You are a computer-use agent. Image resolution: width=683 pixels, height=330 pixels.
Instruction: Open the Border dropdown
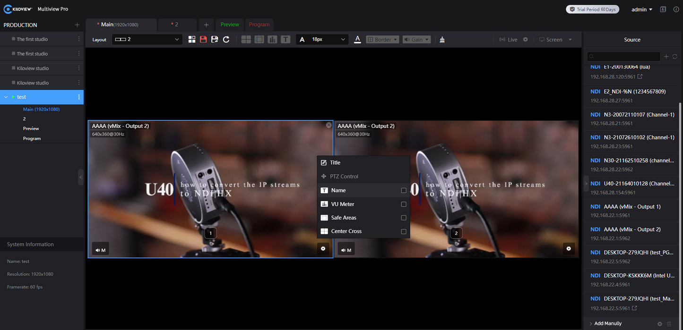(382, 39)
